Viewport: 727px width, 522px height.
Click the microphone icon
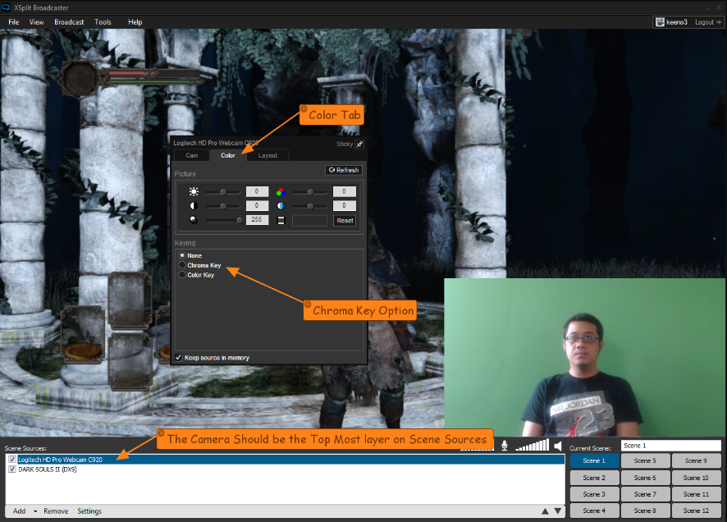(505, 446)
